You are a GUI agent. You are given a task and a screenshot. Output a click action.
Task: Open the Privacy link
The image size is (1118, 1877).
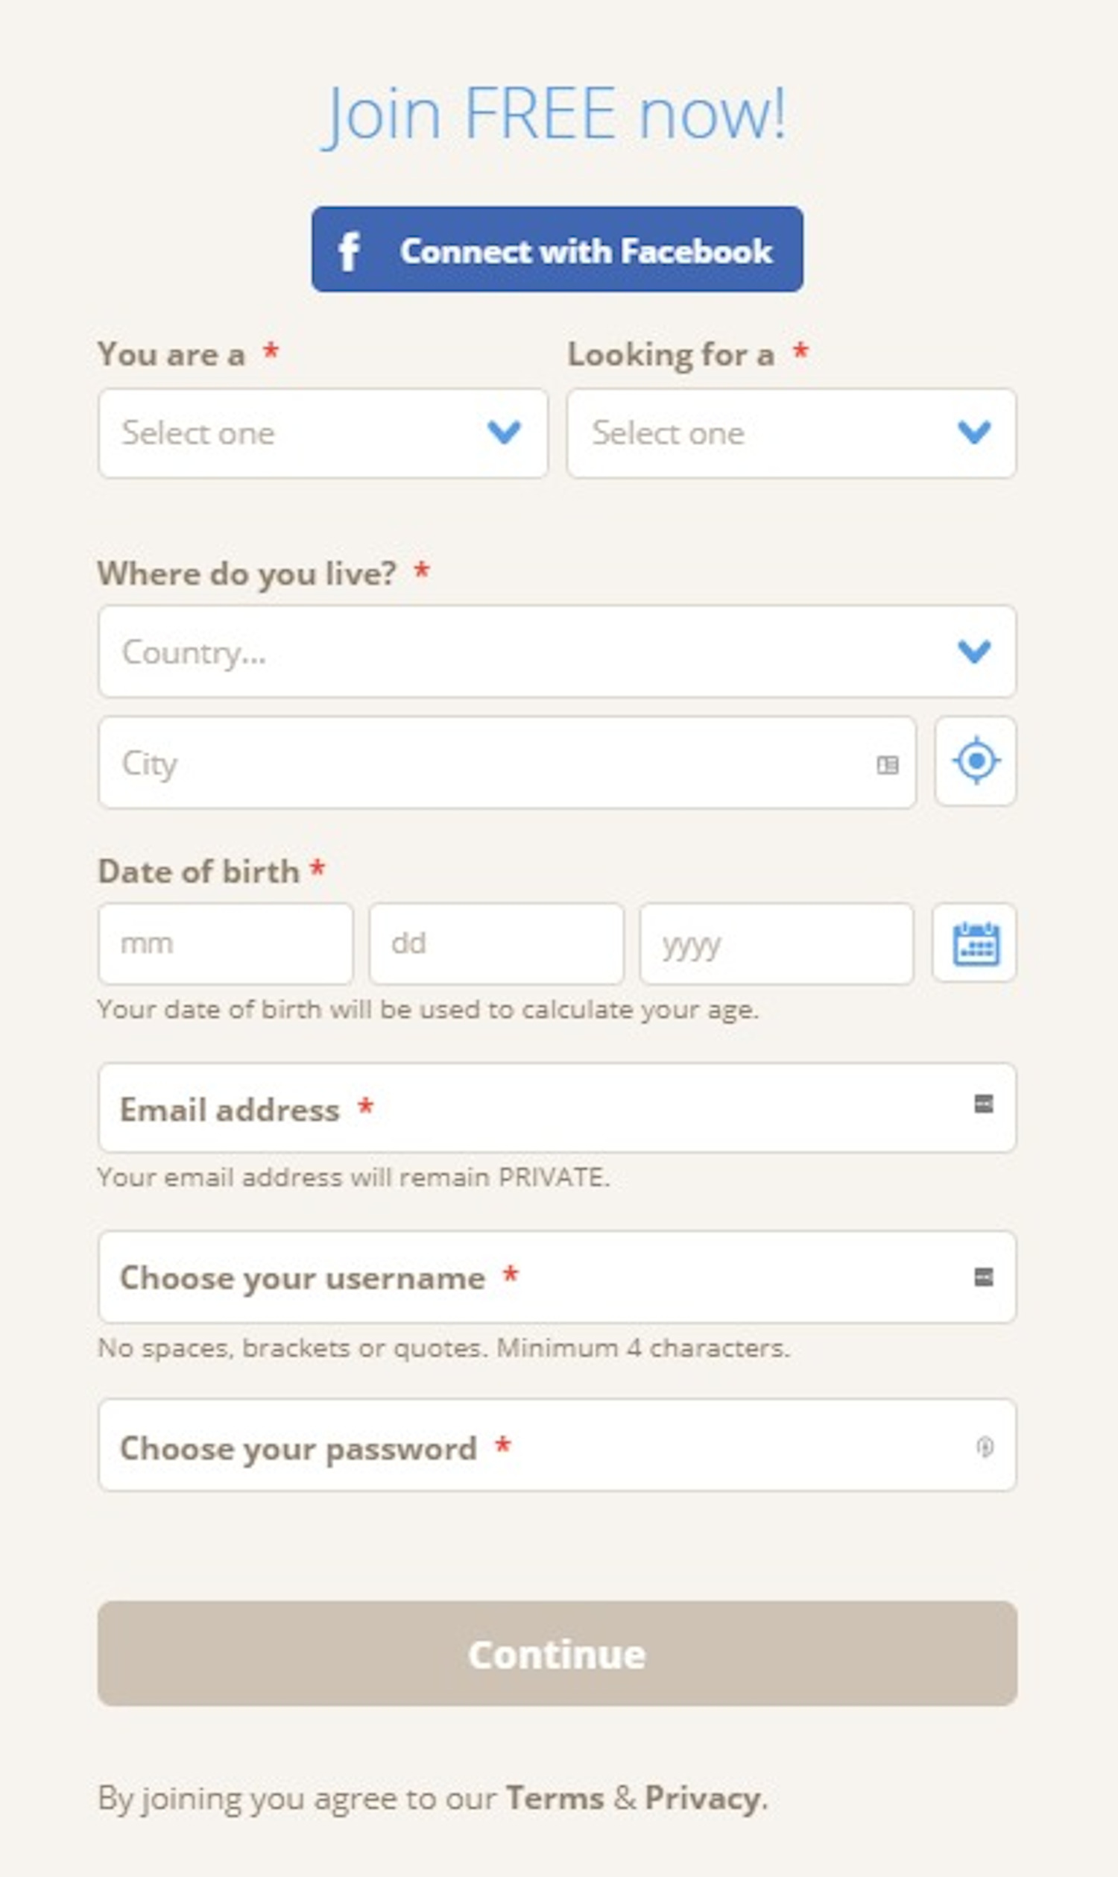pyautogui.click(x=702, y=1799)
